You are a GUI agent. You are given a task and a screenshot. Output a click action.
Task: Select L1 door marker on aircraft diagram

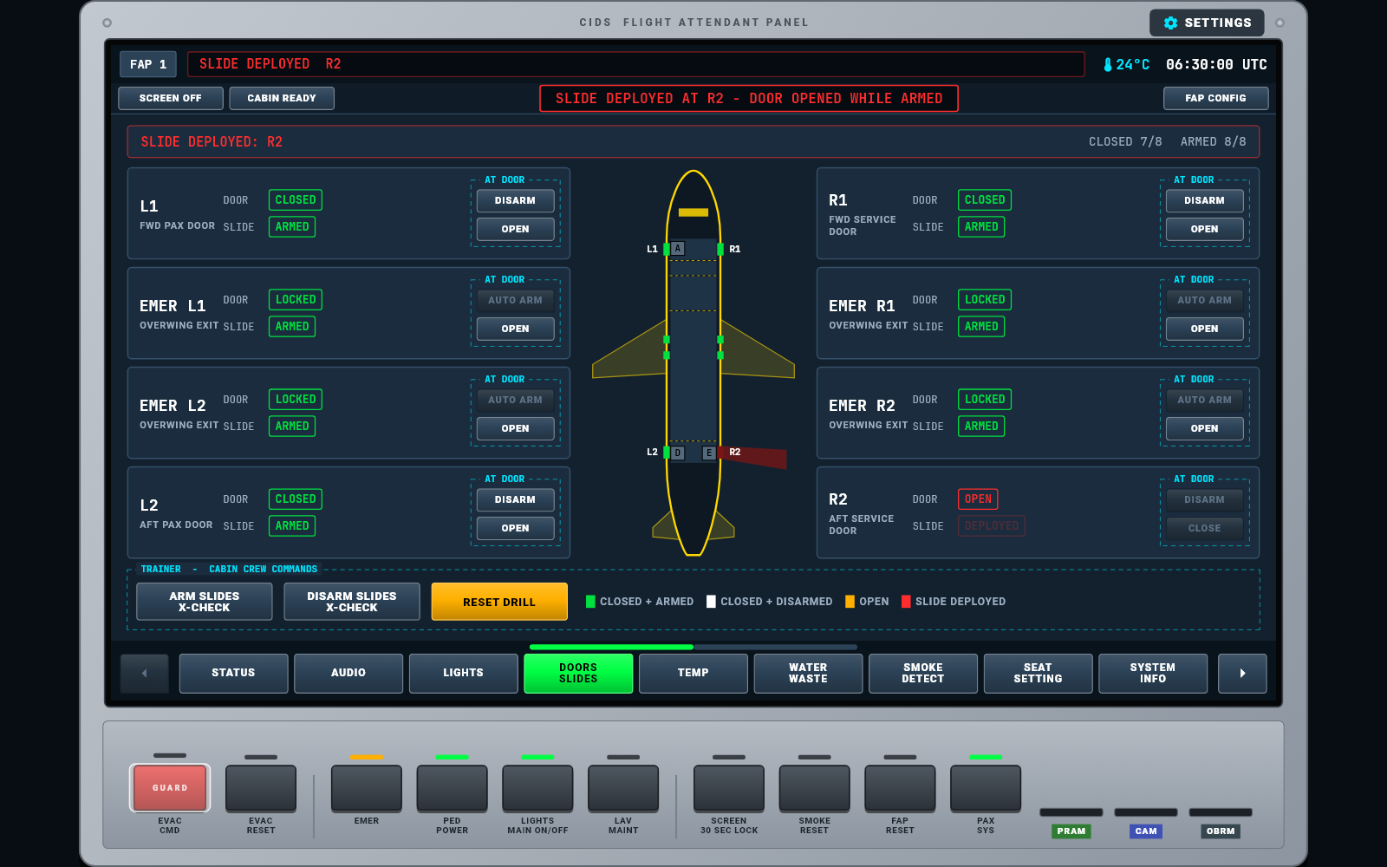click(x=667, y=250)
